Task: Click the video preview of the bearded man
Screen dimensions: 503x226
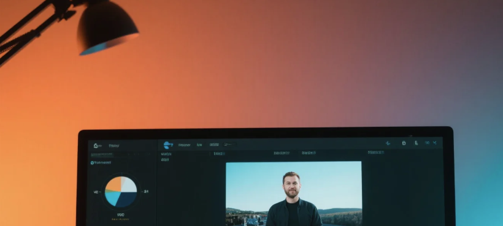Action: click(294, 194)
